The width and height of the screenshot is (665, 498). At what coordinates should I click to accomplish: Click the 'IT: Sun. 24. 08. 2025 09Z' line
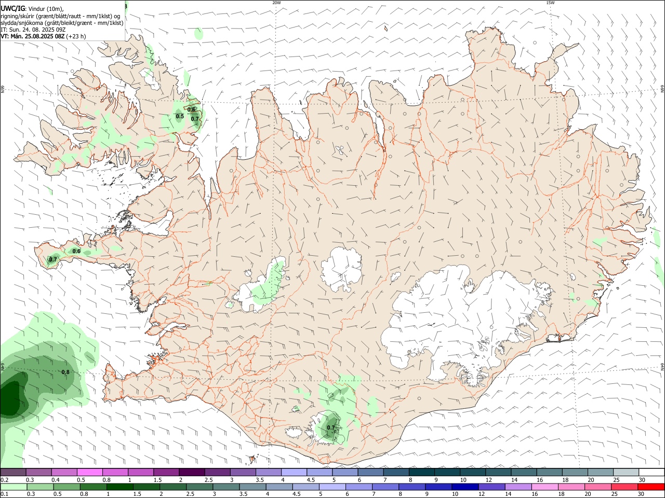pos(33,30)
